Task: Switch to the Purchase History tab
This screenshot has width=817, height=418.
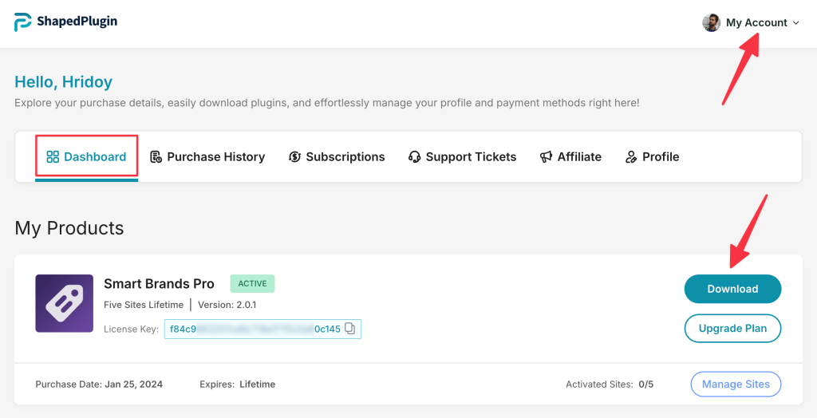Action: (207, 157)
